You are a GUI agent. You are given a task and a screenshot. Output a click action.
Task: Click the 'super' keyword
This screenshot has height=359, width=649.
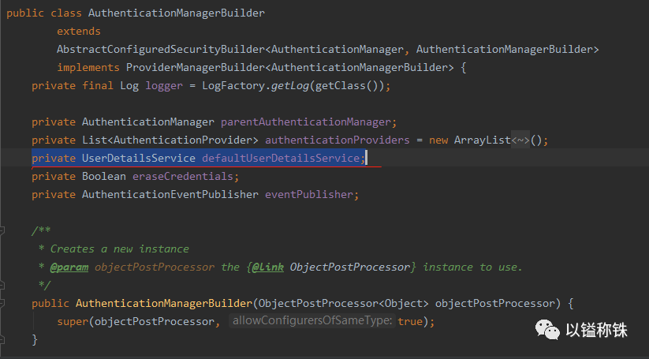coord(73,322)
